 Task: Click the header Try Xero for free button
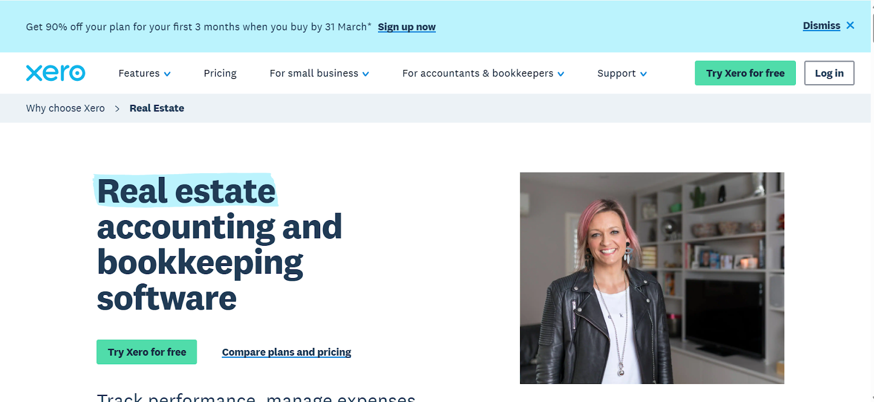[745, 73]
